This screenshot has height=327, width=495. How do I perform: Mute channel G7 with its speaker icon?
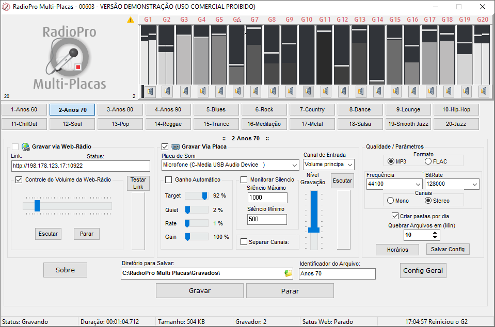256,91
